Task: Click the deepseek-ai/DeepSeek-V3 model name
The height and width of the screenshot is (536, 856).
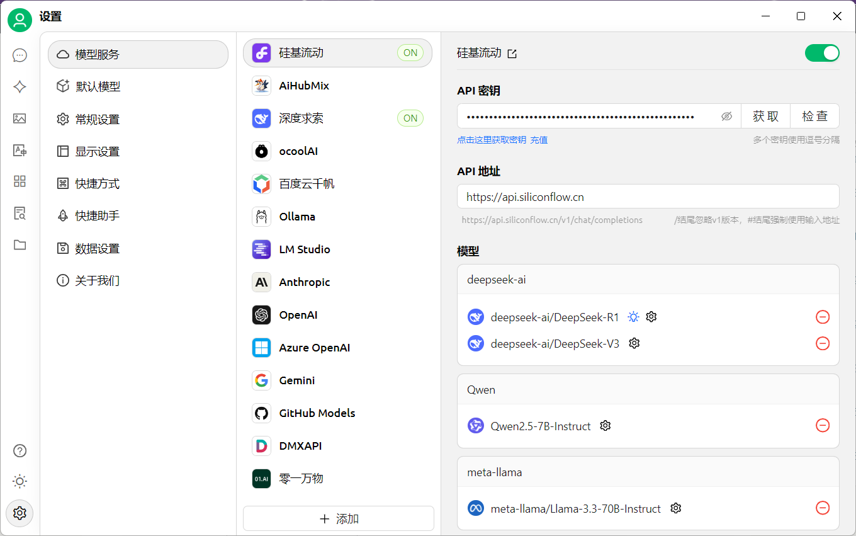Action: click(555, 343)
